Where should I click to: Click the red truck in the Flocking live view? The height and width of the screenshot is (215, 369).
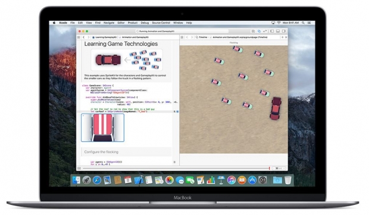pos(276,109)
